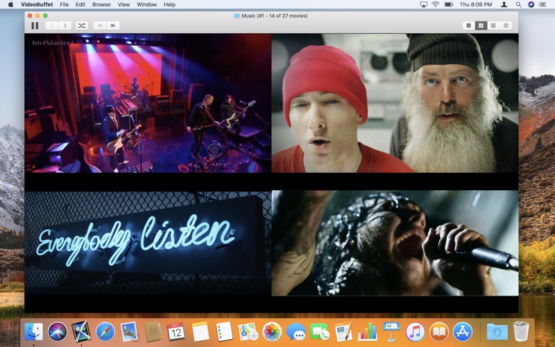The image size is (555, 347).
Task: Open the user account menu icon
Action: tap(504, 5)
